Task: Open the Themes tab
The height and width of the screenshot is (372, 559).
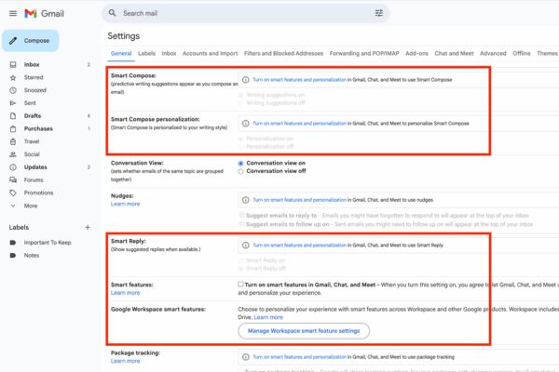Action: 547,53
